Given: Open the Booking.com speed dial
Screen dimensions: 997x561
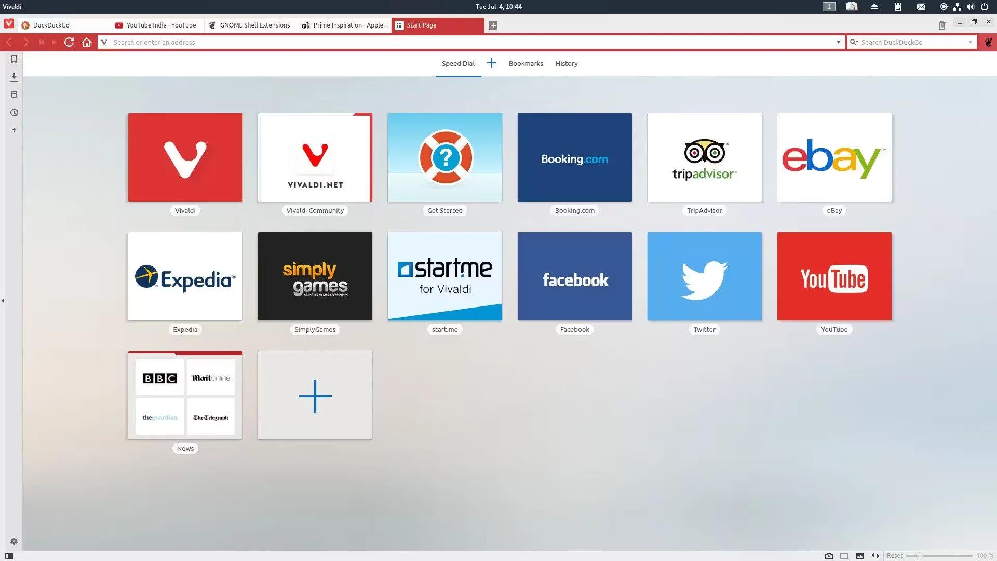Looking at the screenshot, I should 575,157.
